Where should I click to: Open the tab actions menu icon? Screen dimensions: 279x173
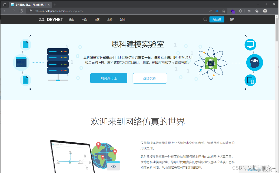(5, 5)
